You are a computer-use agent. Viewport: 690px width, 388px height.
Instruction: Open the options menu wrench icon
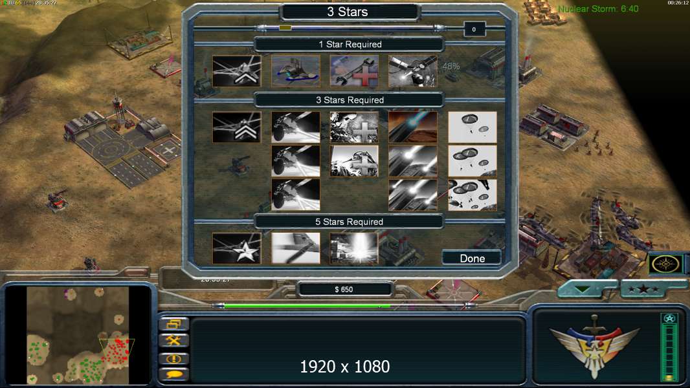coord(174,341)
